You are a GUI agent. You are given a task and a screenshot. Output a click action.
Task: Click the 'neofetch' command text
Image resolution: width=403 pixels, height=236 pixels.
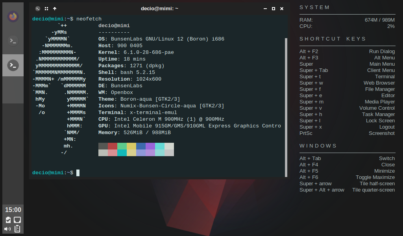89,19
